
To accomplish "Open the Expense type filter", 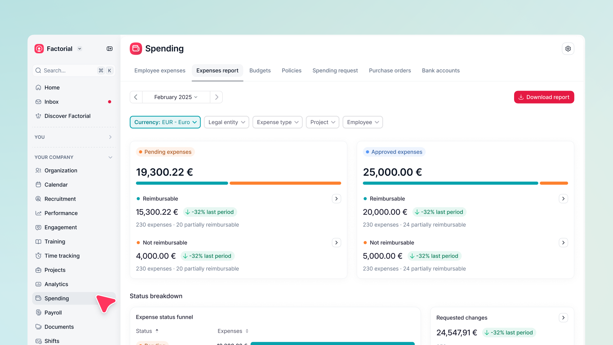I will [278, 122].
